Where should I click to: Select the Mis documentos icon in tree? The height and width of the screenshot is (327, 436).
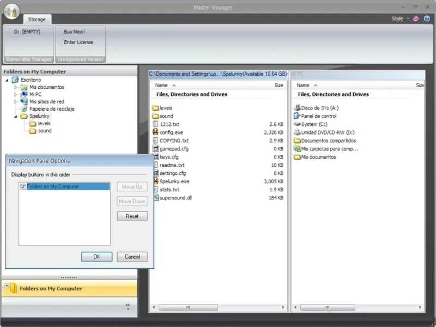pyautogui.click(x=24, y=87)
